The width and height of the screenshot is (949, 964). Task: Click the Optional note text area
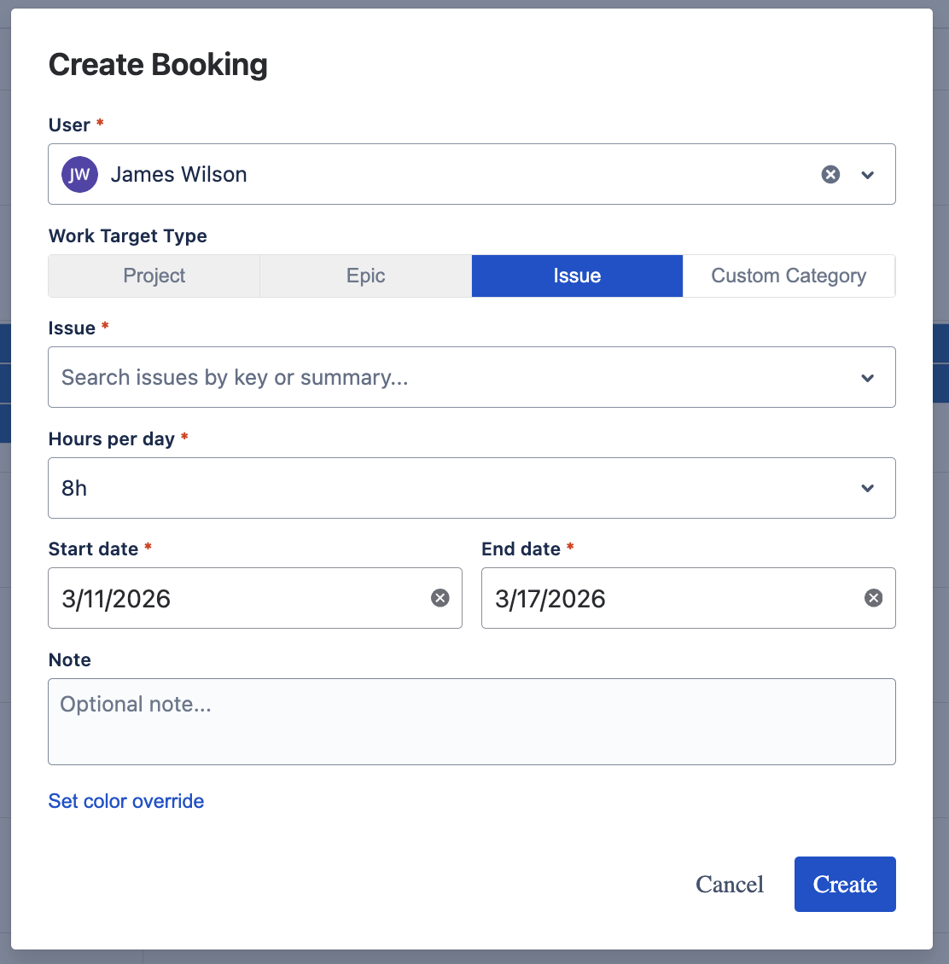(x=471, y=721)
